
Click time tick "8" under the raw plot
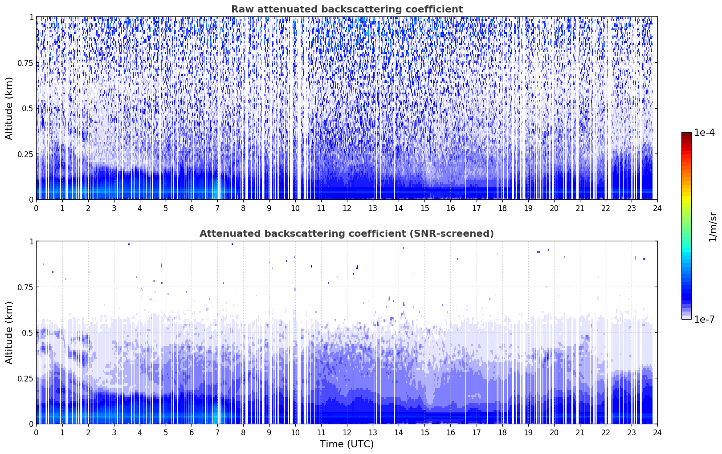243,208
